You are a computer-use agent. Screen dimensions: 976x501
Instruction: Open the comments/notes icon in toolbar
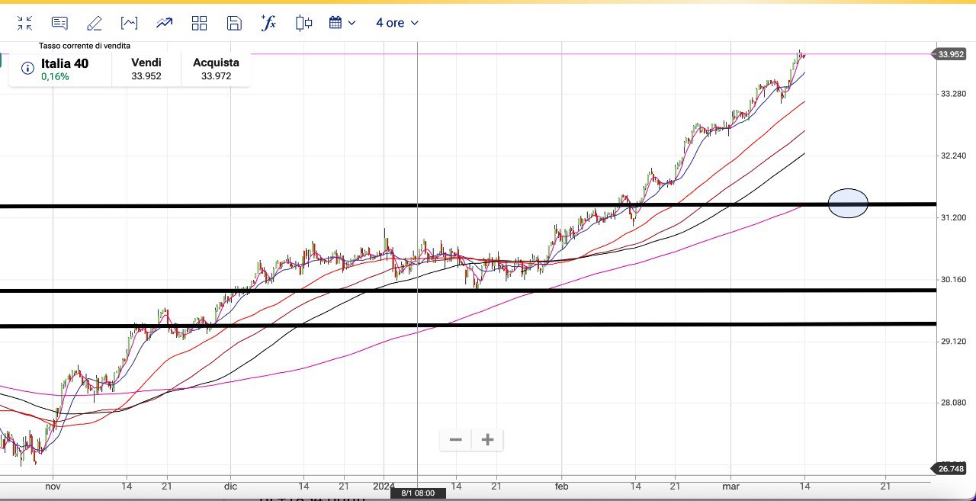pyautogui.click(x=59, y=23)
